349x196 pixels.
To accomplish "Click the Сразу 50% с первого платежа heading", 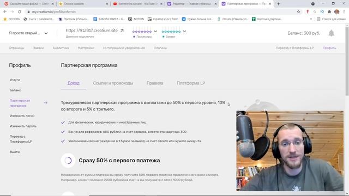I will click(x=119, y=161).
